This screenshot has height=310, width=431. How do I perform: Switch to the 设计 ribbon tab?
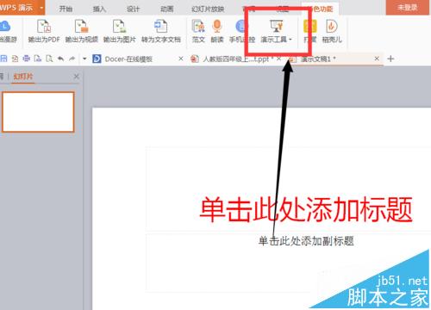point(134,9)
